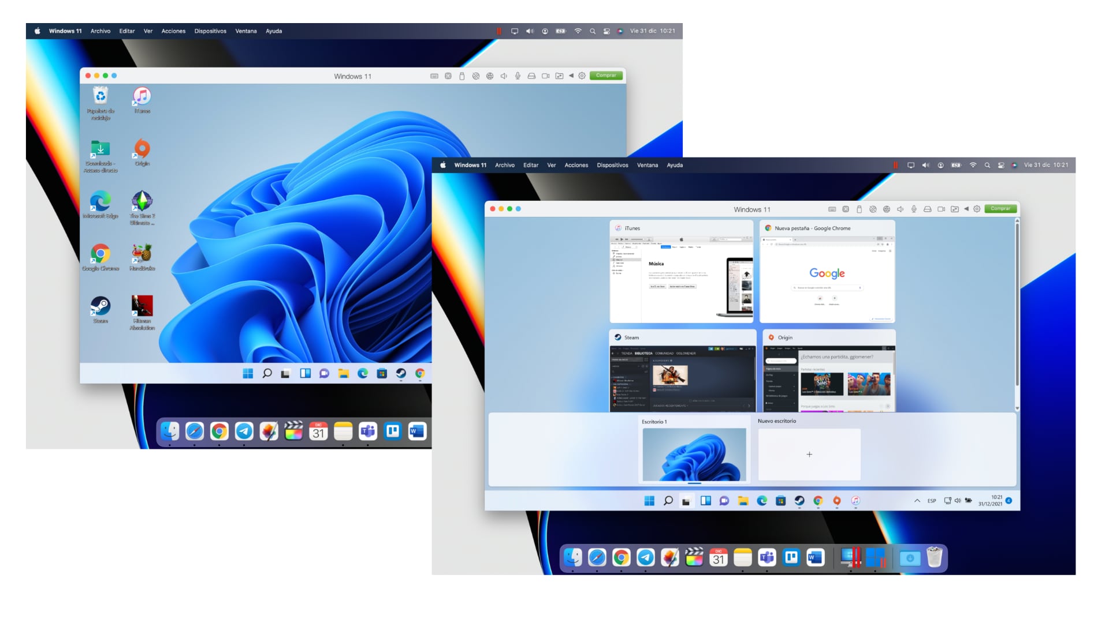This screenshot has width=1109, height=623.
Task: Pause the VM via red pause icon
Action: [x=897, y=165]
